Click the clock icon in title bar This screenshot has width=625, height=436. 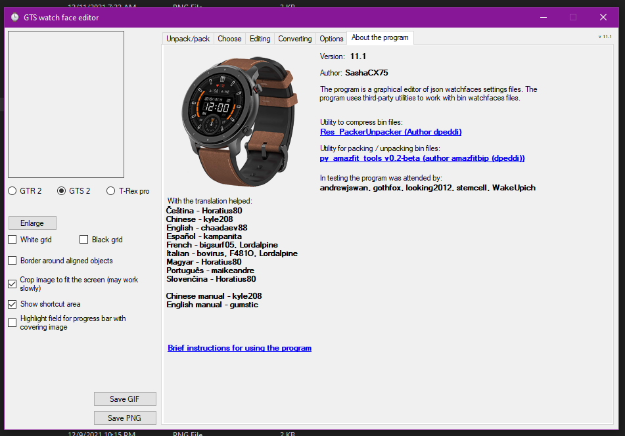(14, 17)
